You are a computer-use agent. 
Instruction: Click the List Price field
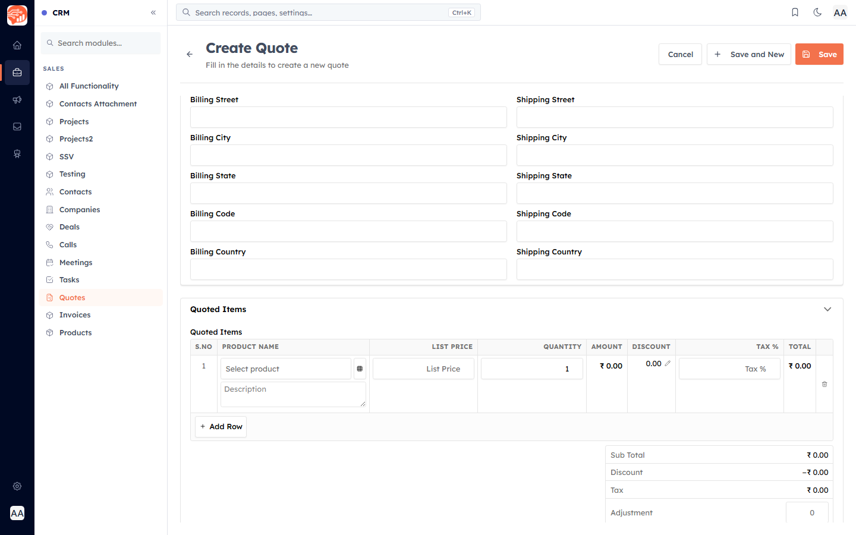point(423,369)
